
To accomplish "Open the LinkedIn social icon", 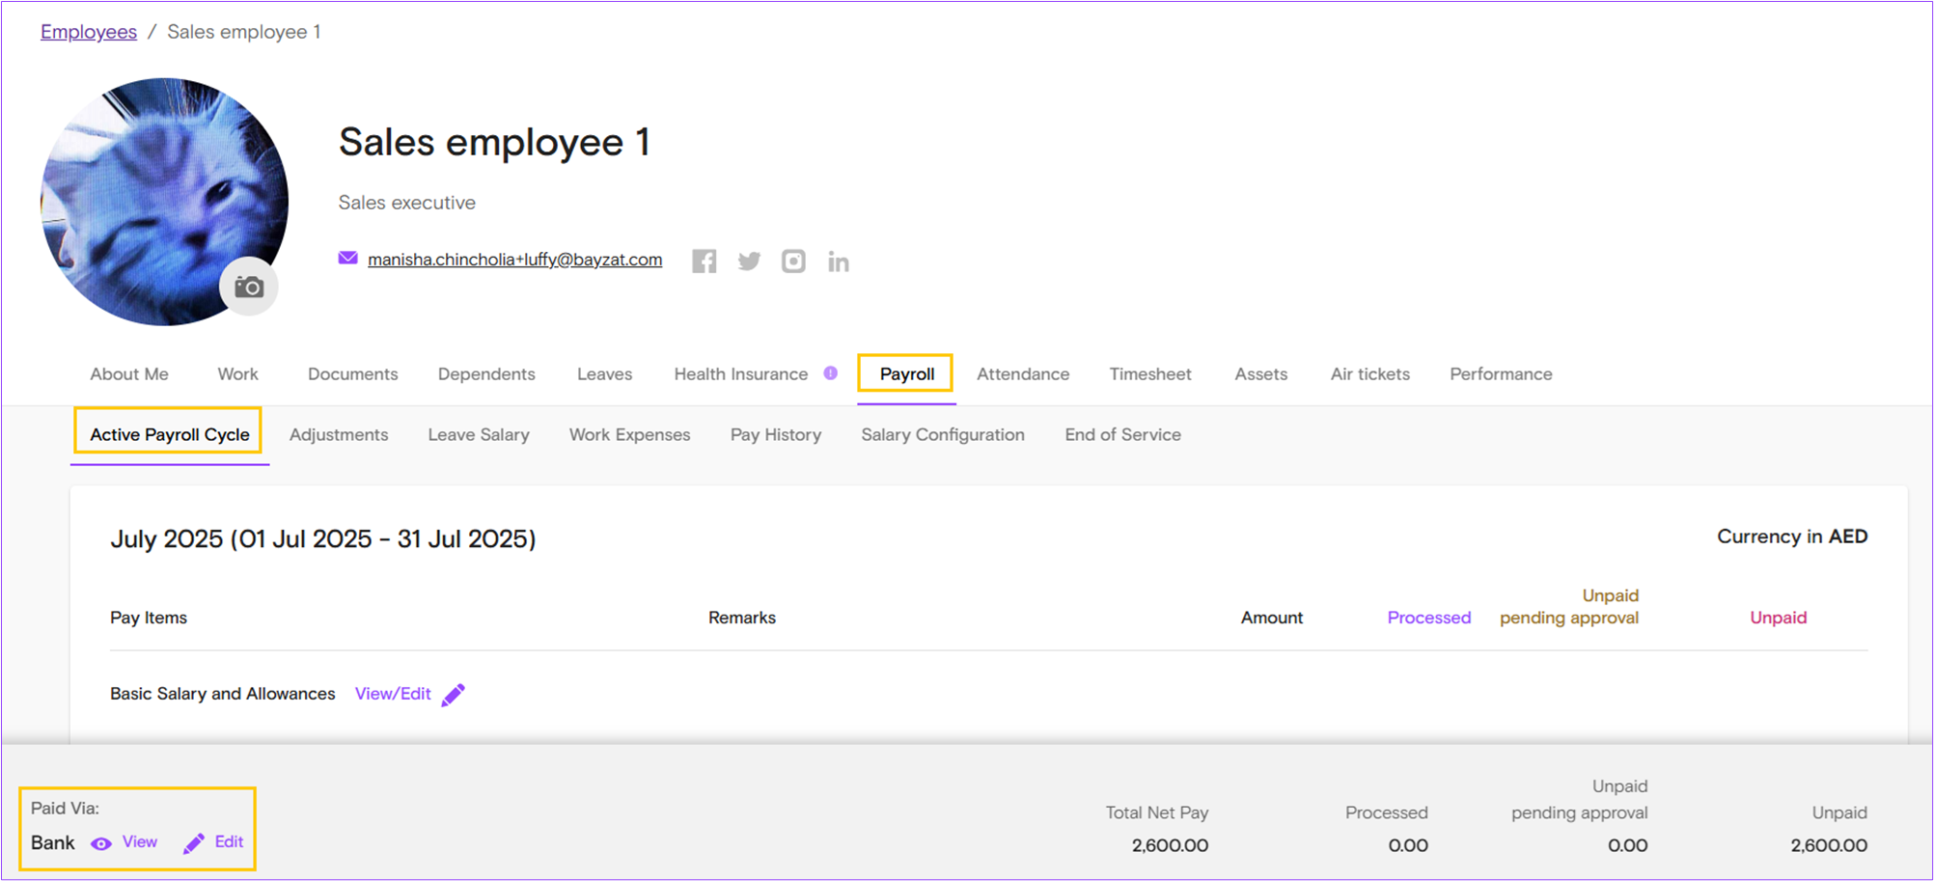I will point(838,261).
